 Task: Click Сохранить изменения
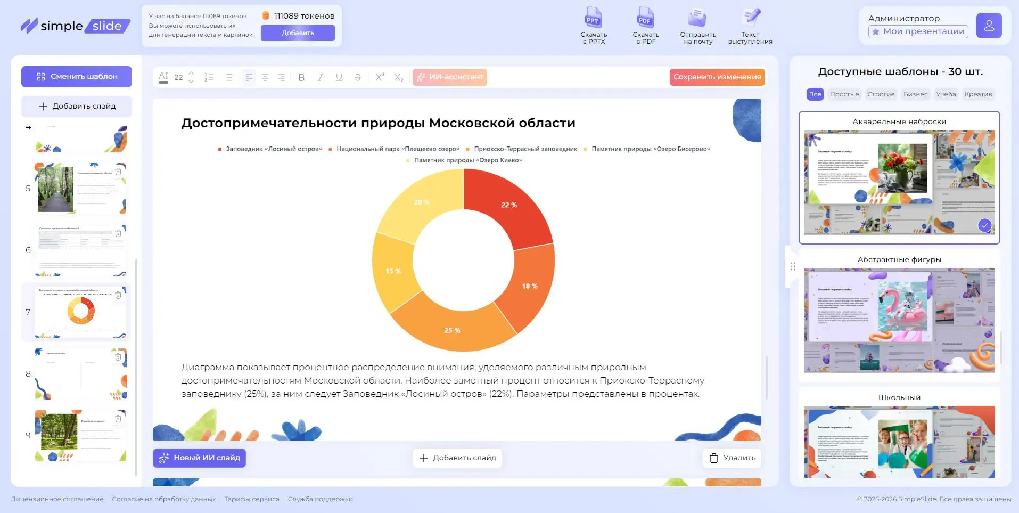717,77
